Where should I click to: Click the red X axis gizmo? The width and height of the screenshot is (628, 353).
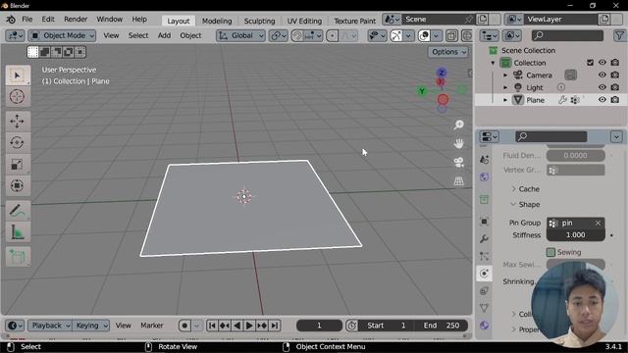tap(443, 99)
